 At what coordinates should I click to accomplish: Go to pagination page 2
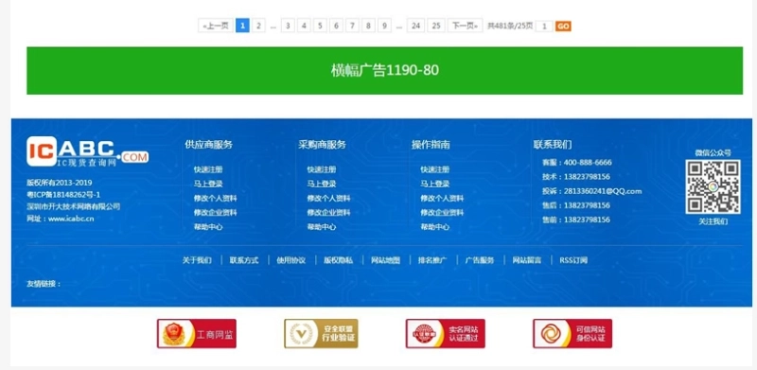(258, 26)
